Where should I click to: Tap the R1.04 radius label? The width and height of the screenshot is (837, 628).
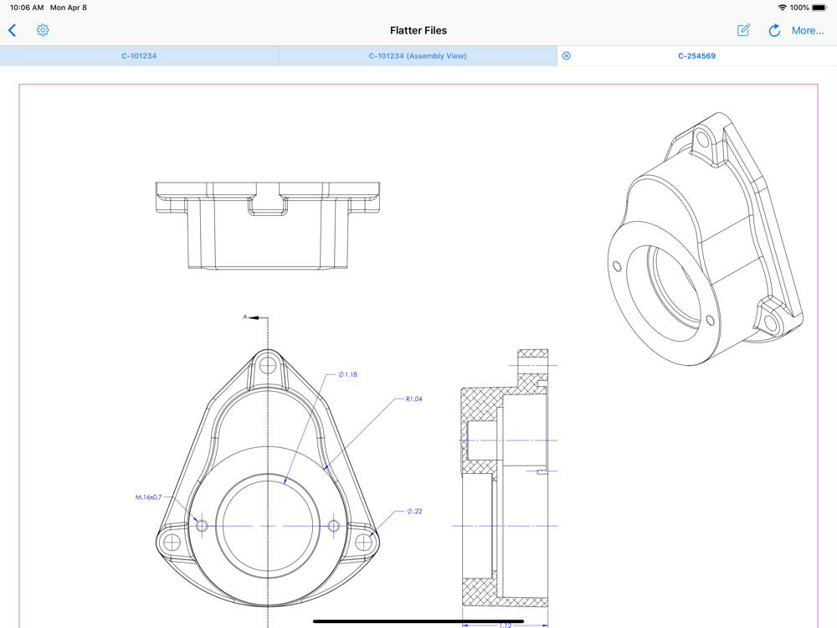point(414,399)
